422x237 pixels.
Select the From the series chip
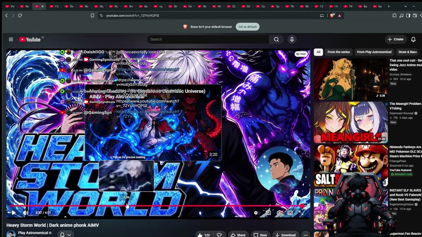(x=339, y=52)
